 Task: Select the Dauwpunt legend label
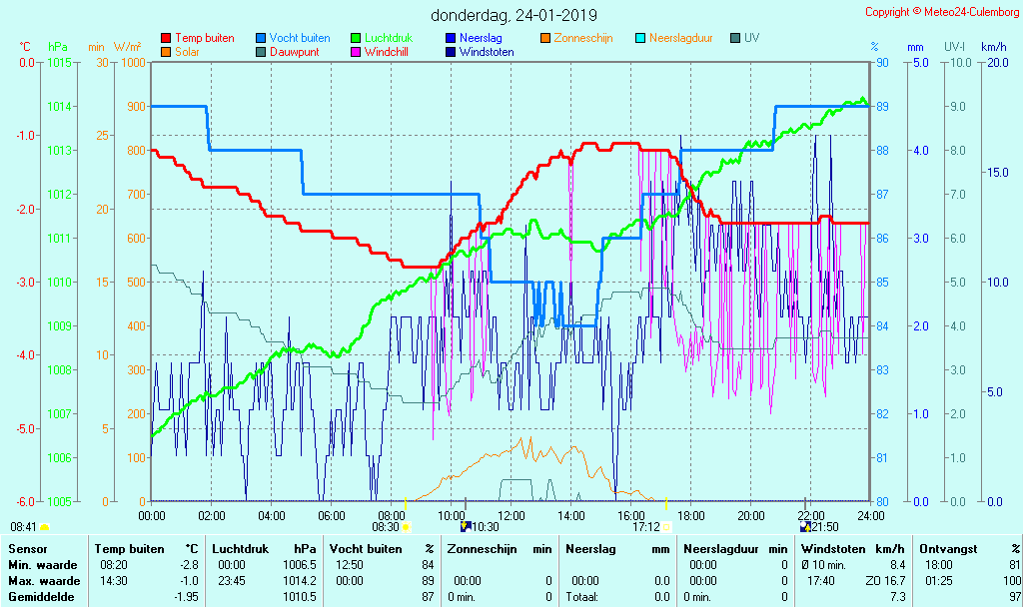click(x=295, y=52)
